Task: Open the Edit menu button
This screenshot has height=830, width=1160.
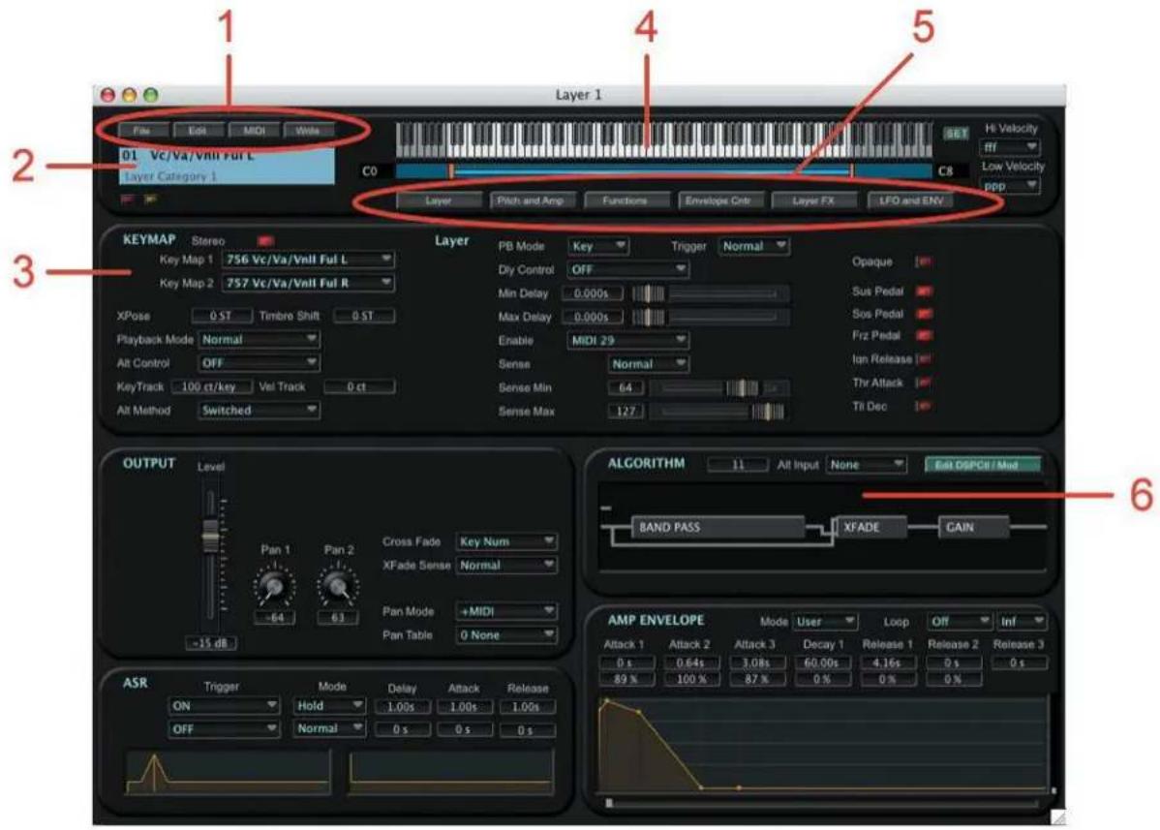Action: [198, 131]
